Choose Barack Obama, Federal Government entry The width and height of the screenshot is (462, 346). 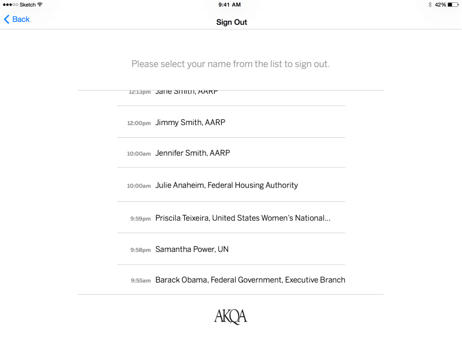(250, 280)
